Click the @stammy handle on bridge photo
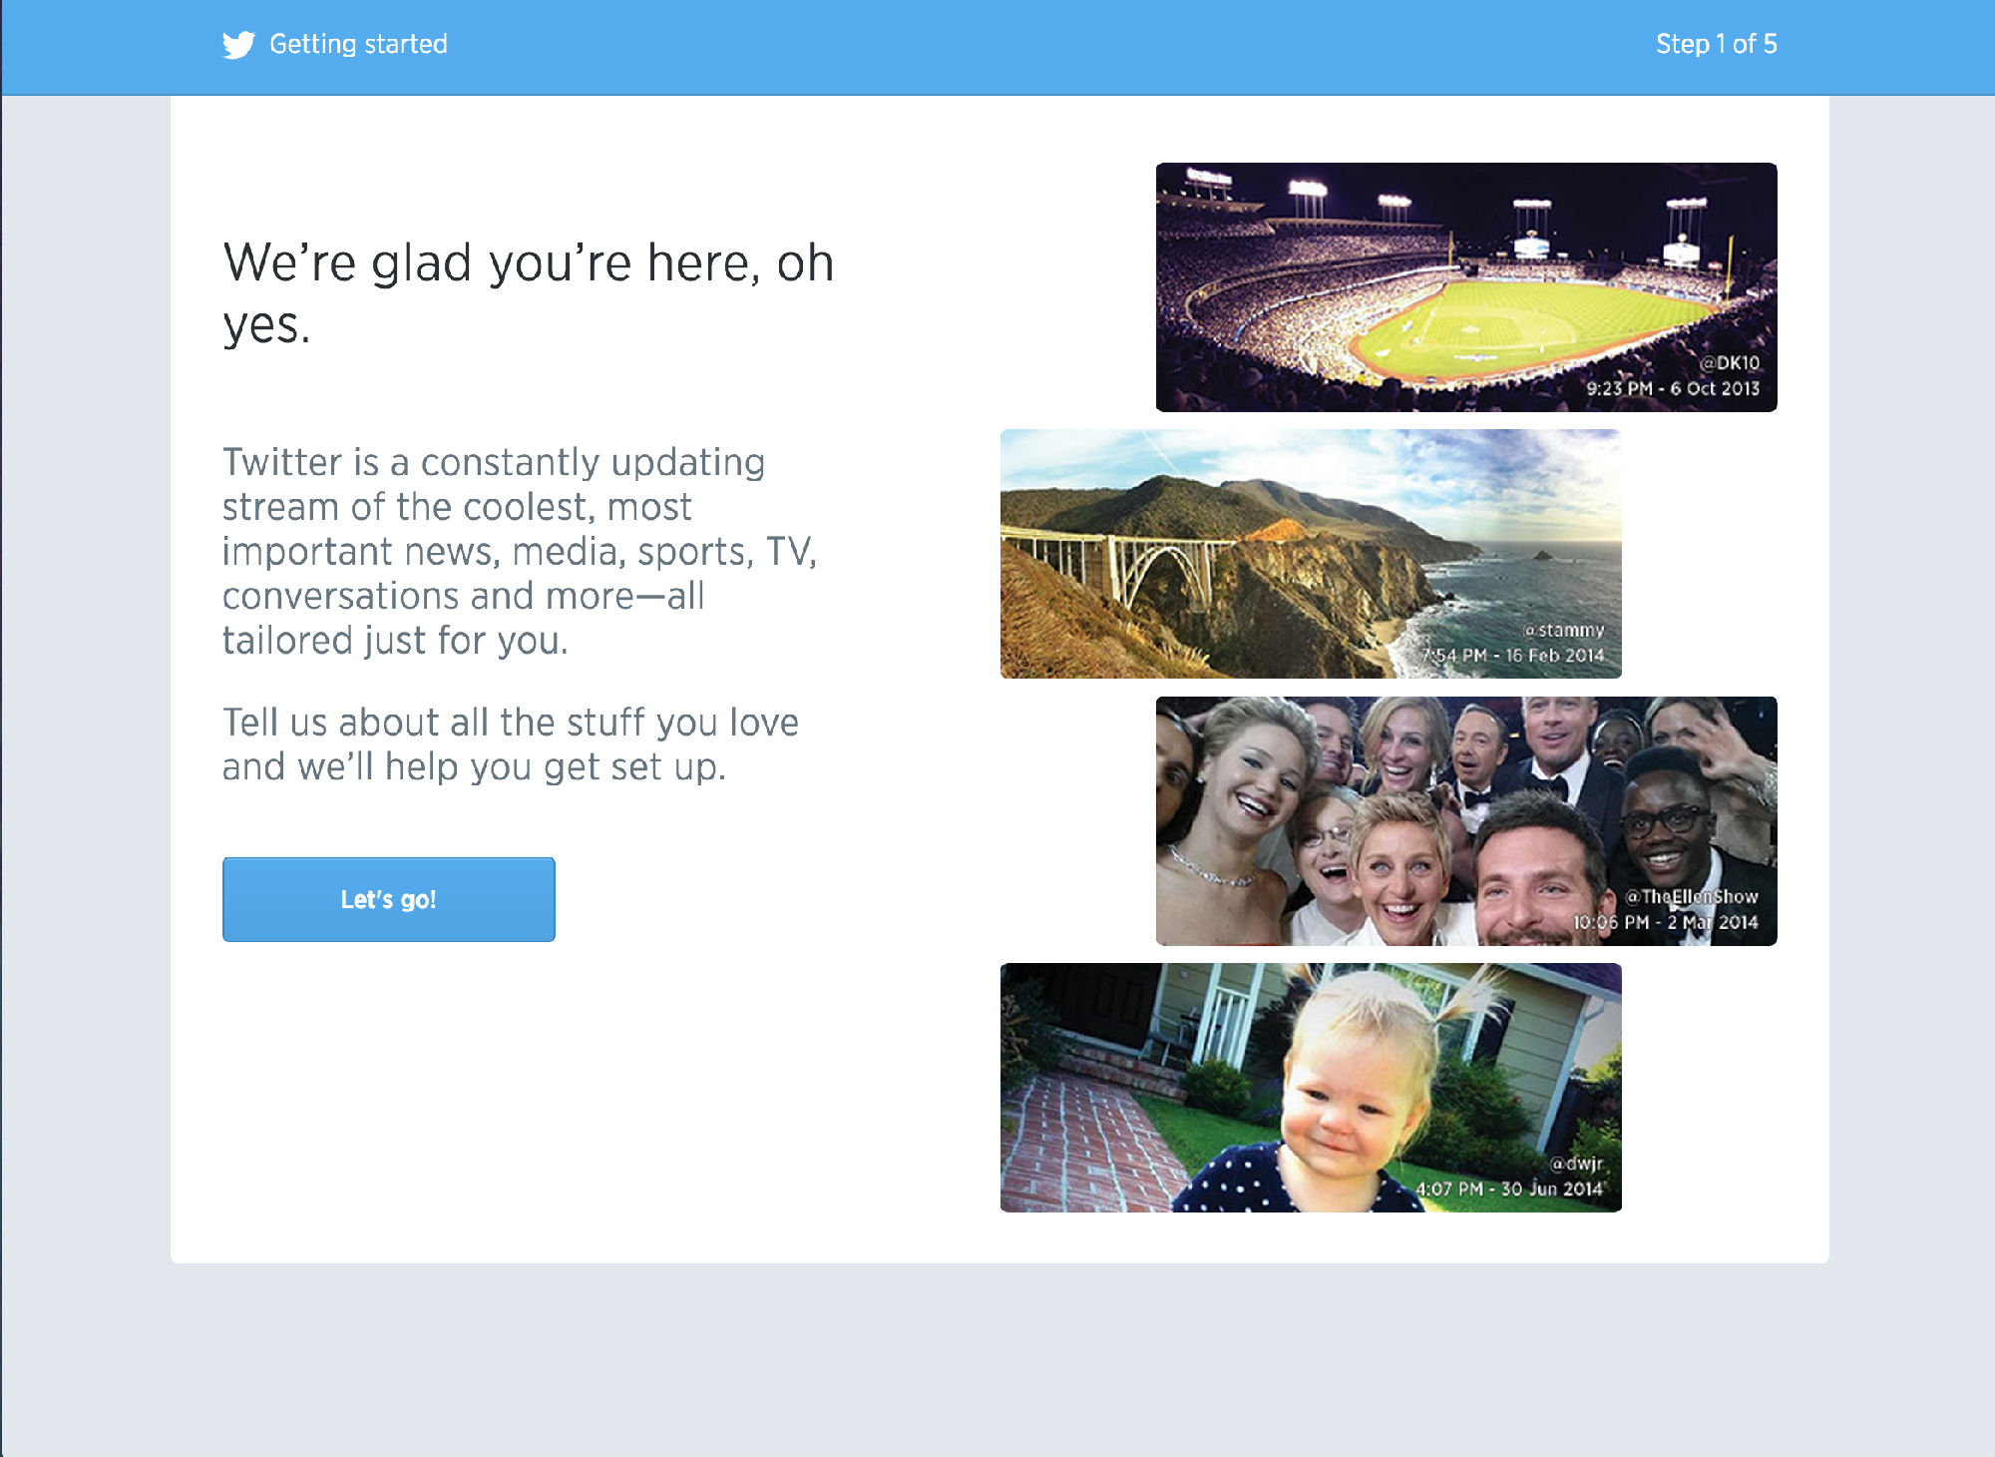 click(x=1564, y=631)
